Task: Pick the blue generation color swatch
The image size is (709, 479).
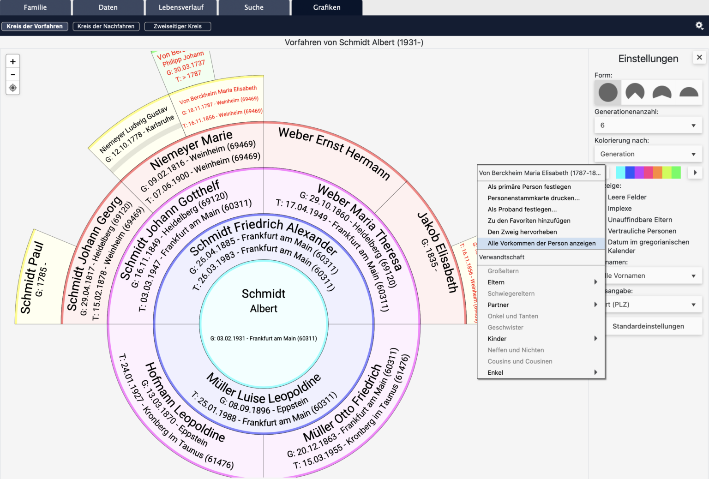Action: click(631, 172)
